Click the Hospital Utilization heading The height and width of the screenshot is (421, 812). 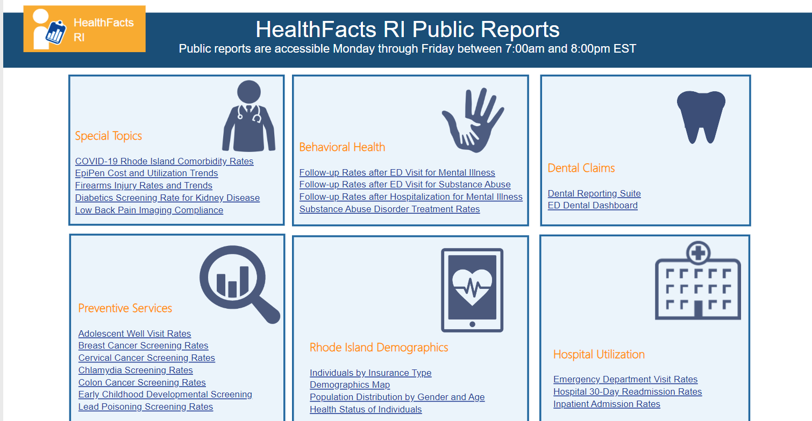[x=599, y=354]
